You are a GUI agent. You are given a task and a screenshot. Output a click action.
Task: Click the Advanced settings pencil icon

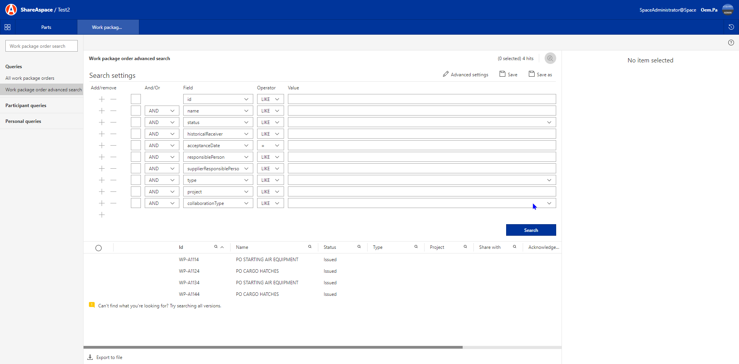(446, 74)
